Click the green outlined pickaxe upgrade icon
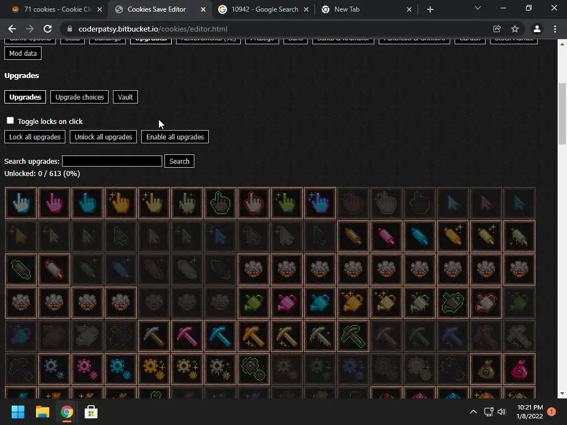 [353, 336]
